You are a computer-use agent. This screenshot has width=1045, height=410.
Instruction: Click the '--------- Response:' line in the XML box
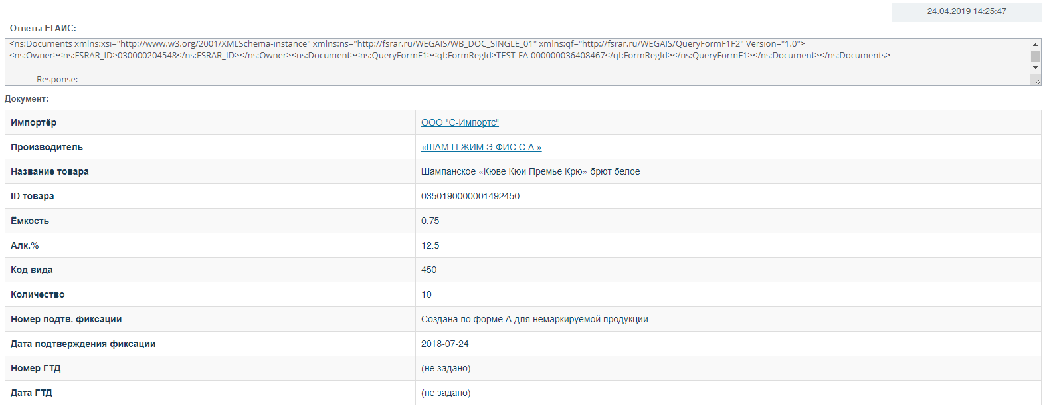pos(44,79)
